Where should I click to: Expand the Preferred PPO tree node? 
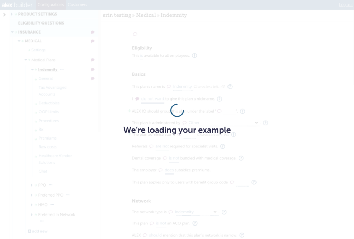pyautogui.click(x=32, y=195)
